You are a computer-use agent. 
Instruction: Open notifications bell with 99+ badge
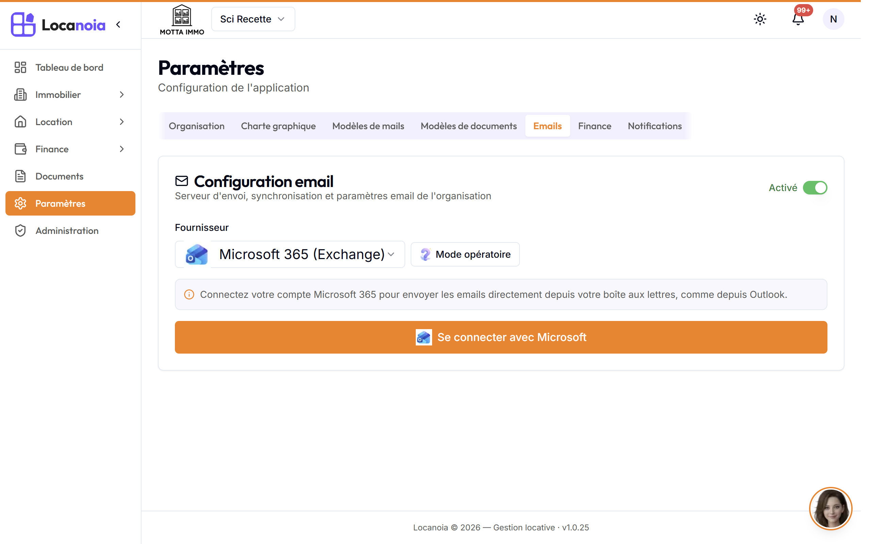[x=798, y=19]
